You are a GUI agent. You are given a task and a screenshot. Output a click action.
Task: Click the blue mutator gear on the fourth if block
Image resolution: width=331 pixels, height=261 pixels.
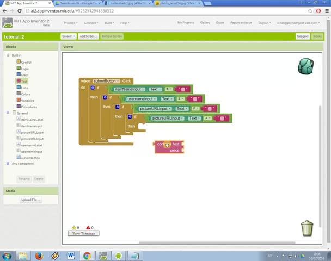click(x=130, y=116)
